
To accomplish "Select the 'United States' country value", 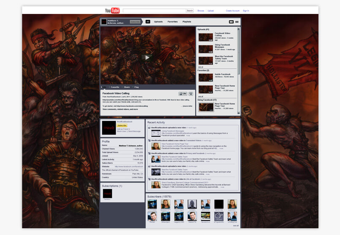I will click(137, 177).
